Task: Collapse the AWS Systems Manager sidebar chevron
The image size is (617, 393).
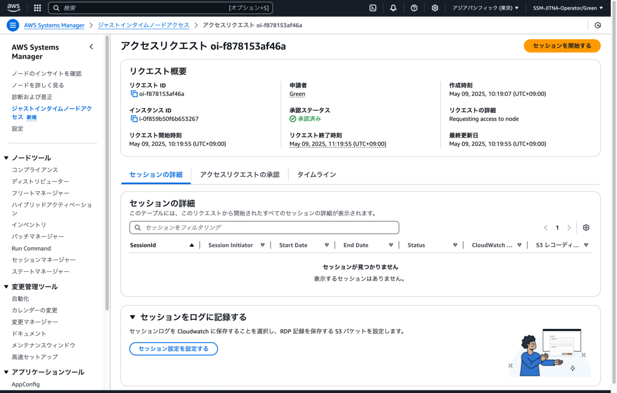Action: (x=91, y=47)
